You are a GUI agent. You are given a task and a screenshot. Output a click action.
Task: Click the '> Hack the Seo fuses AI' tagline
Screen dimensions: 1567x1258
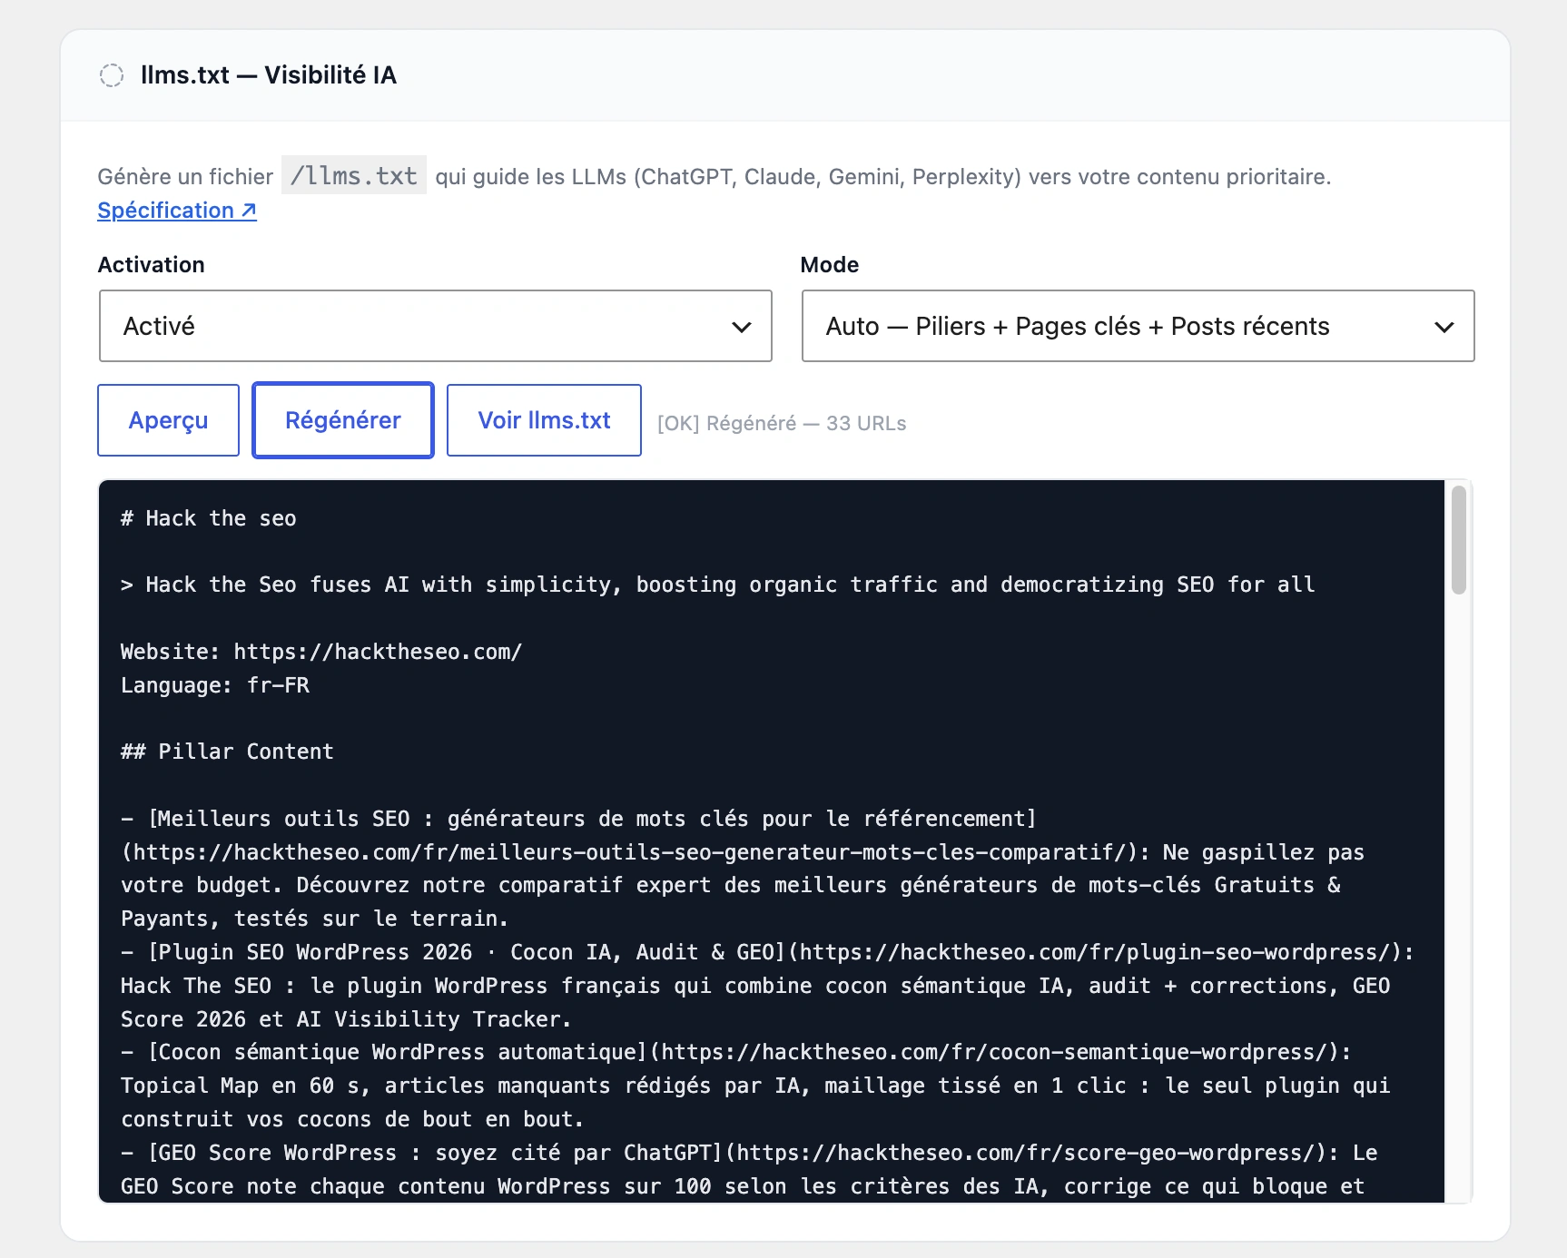tap(718, 585)
